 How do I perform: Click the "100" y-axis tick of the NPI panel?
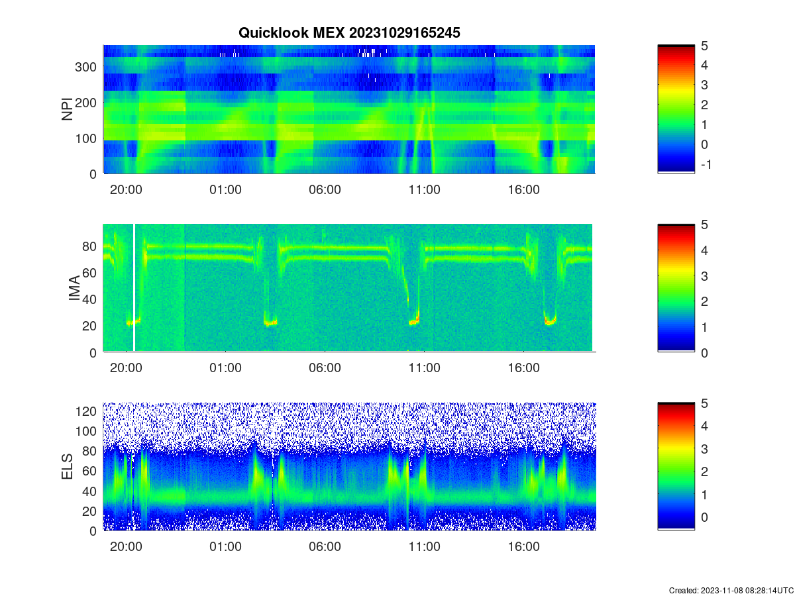point(87,138)
